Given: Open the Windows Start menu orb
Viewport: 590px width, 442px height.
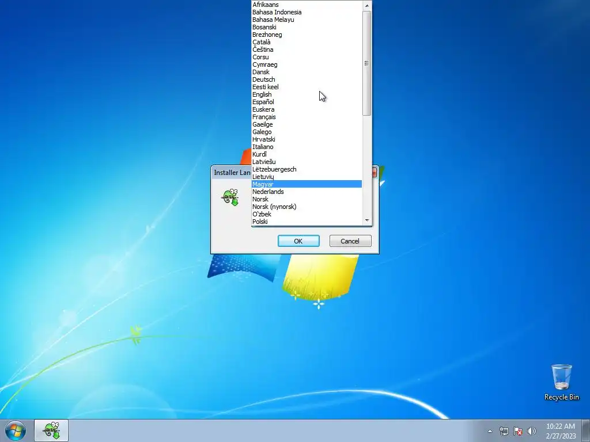Looking at the screenshot, I should pyautogui.click(x=16, y=430).
